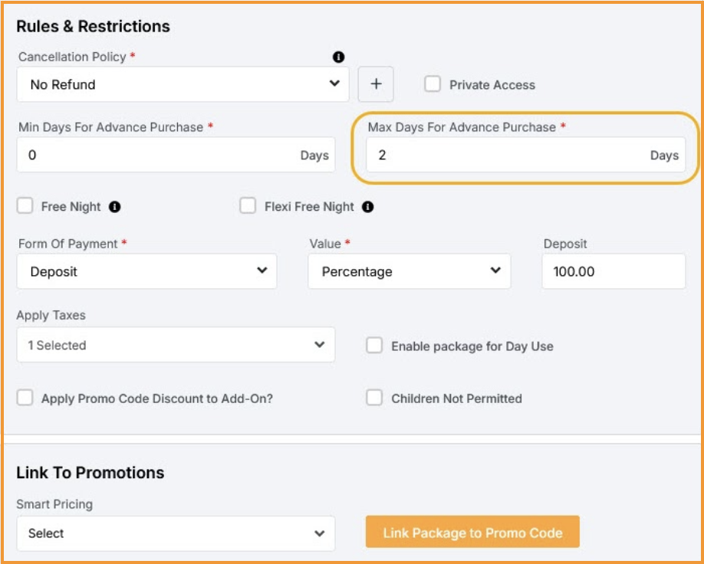Click the Free Night info icon
Viewport: 704px width, 564px height.
(115, 207)
